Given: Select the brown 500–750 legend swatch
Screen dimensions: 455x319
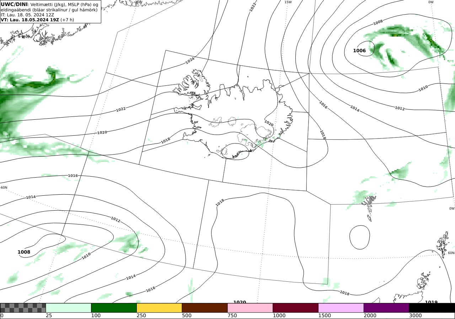Looking at the screenshot, I should coord(205,308).
